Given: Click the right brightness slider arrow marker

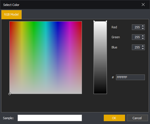Looking at the screenshot, I should click(106, 22).
